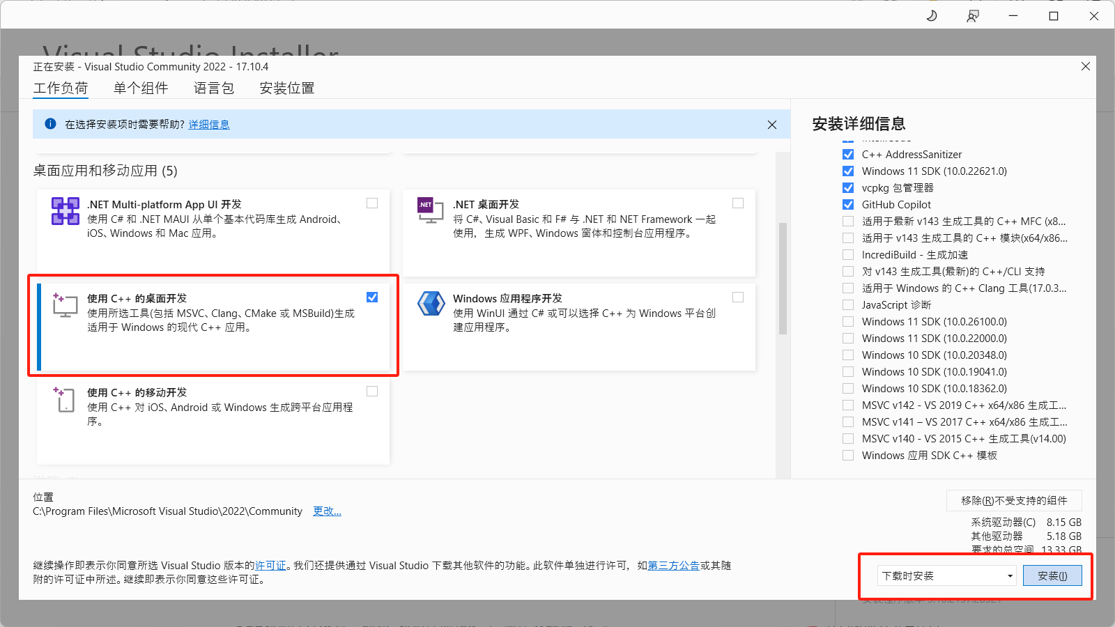Click the C++ desktop development workload icon
Viewport: 1115px width, 627px height.
pos(65,305)
